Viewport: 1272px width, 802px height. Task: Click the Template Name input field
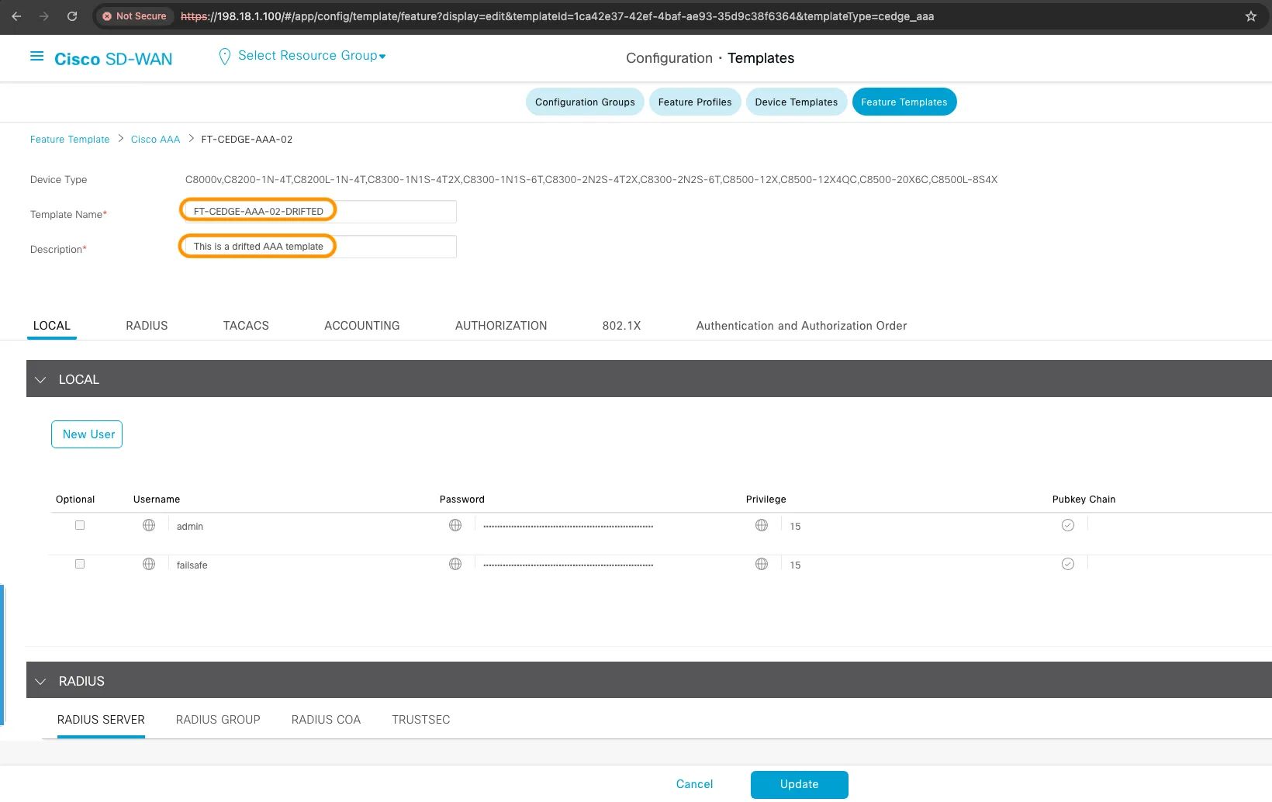coord(318,211)
